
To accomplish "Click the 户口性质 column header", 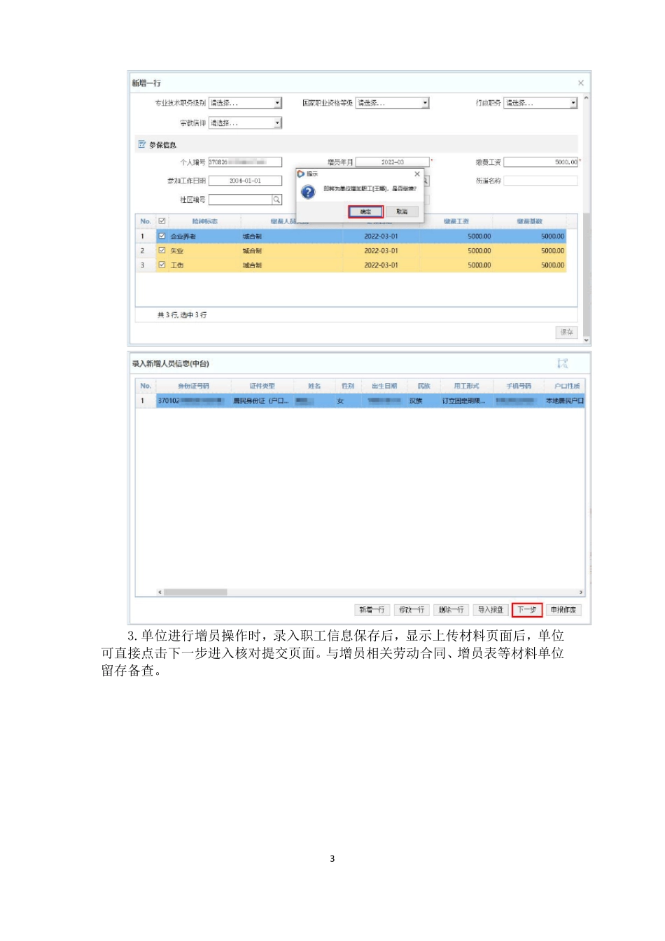I will click(x=566, y=386).
